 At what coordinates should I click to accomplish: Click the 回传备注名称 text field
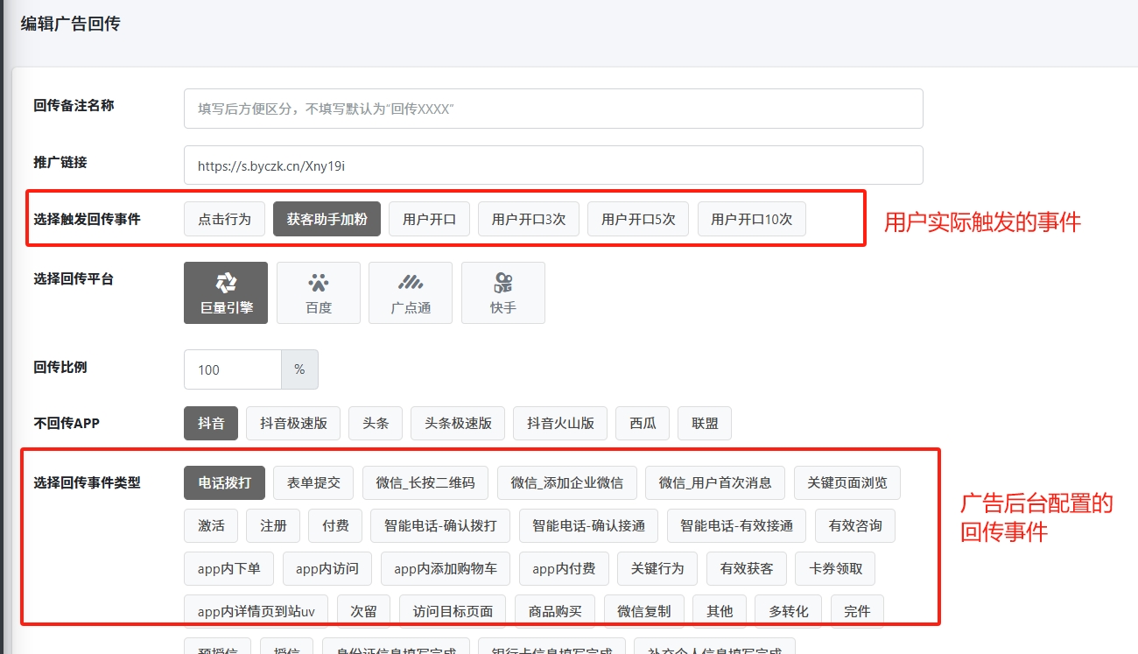click(x=553, y=109)
